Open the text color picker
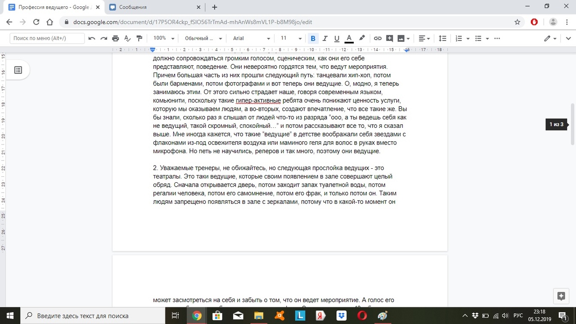The width and height of the screenshot is (576, 324). [349, 39]
